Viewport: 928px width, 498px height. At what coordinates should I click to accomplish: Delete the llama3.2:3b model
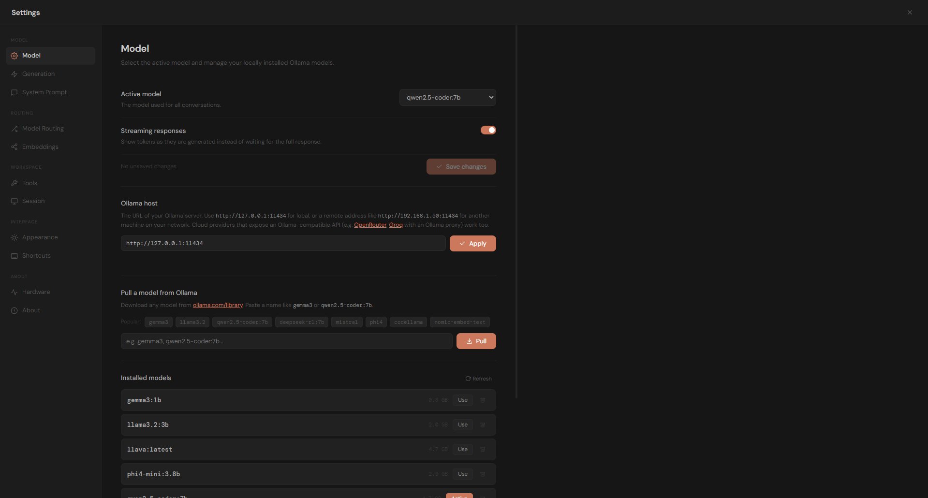483,425
